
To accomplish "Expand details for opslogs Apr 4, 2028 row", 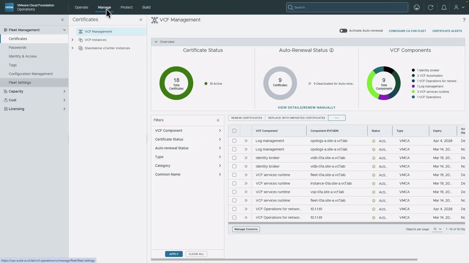I will tap(246, 141).
